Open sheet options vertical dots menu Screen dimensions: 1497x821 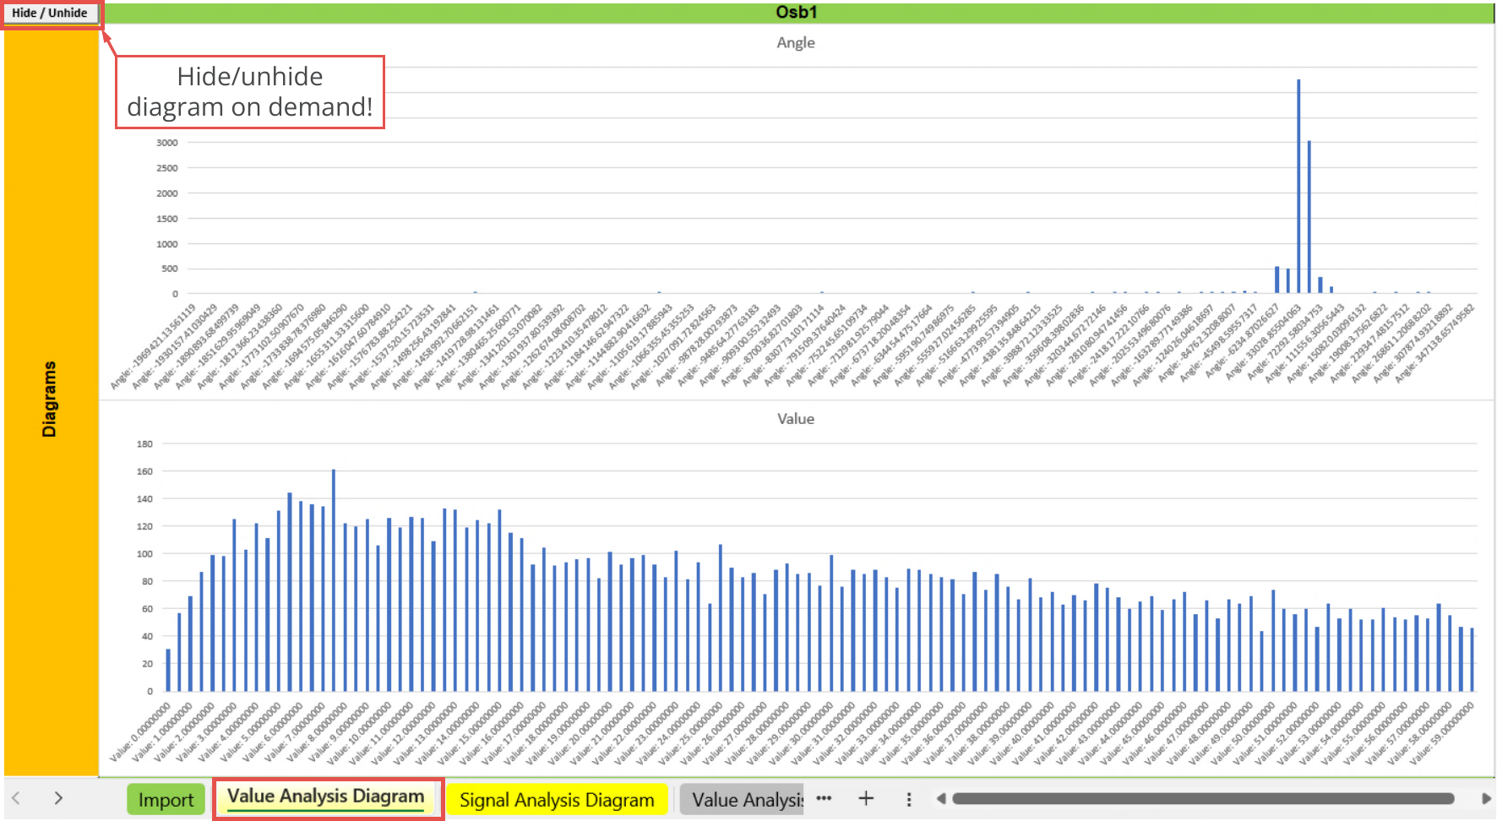click(x=909, y=799)
